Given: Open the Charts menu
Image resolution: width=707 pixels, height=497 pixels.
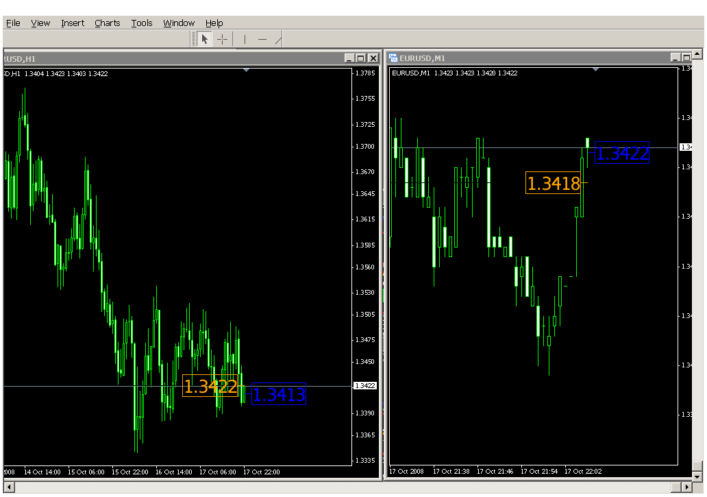Looking at the screenshot, I should [108, 23].
